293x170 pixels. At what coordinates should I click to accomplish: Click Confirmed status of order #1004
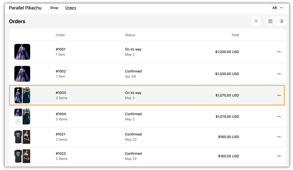pos(133,114)
